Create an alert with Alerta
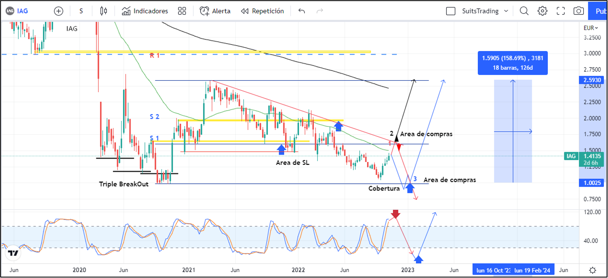The width and height of the screenshot is (608, 278). (215, 11)
